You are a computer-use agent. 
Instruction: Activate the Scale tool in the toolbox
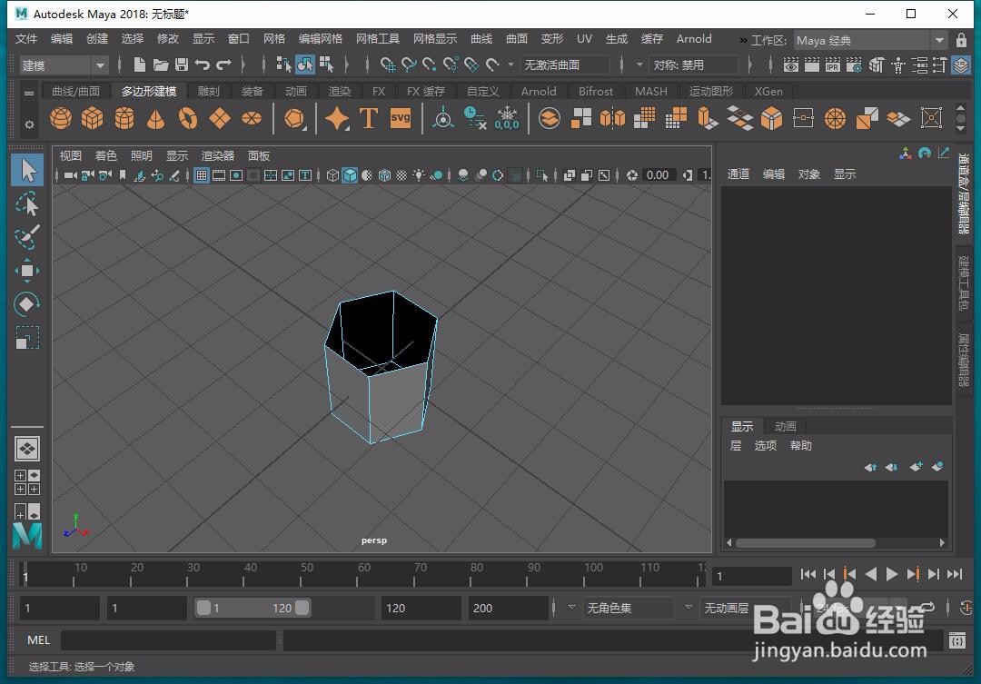(x=27, y=338)
